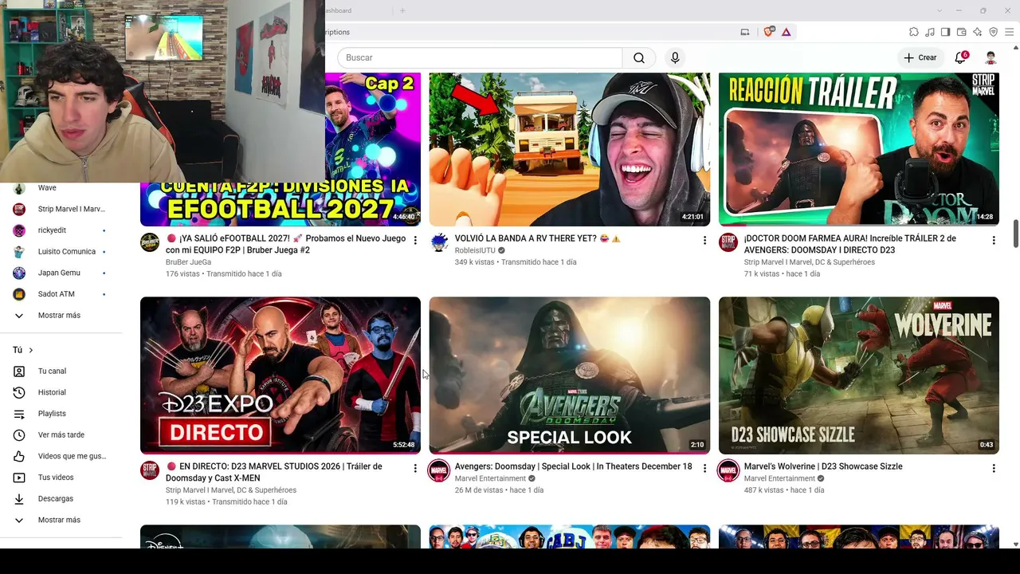The height and width of the screenshot is (574, 1020).
Task: Open DOCTOR DOOM FARMEA AURA video title
Action: click(850, 244)
